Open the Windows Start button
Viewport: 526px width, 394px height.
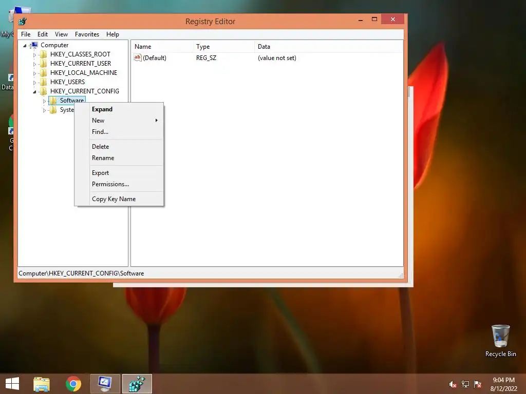pyautogui.click(x=12, y=384)
